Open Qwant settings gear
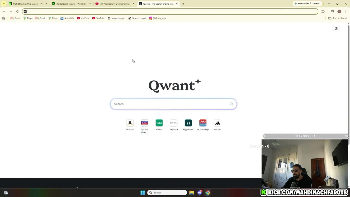This screenshot has width=350, height=197. click(336, 29)
